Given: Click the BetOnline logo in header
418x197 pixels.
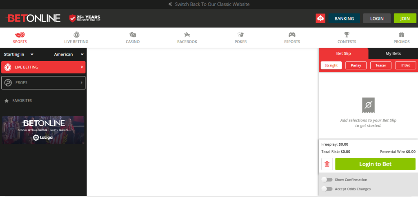Looking at the screenshot, I should 33,18.
